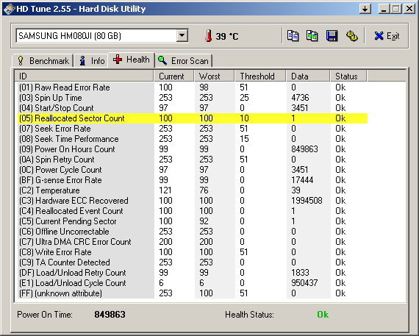Select the Current Pending Sector row
This screenshot has height=336, width=419.
[x=193, y=221]
